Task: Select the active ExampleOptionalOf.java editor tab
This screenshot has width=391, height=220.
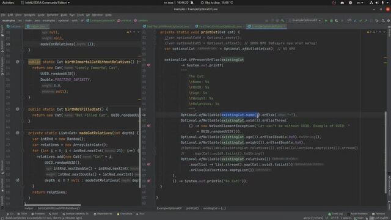Action: [x=266, y=26]
